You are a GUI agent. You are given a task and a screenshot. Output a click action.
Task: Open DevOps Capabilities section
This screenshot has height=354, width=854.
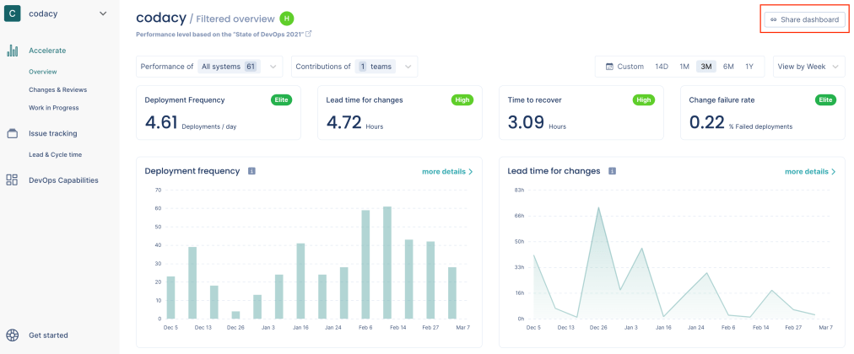pyautogui.click(x=64, y=180)
